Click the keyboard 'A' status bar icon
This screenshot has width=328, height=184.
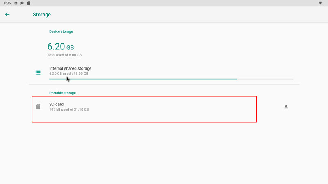point(16,3)
